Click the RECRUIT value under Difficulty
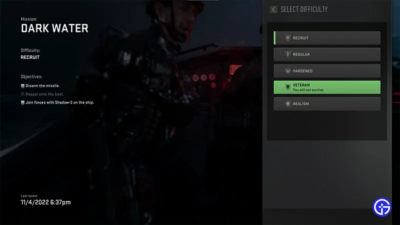The width and height of the screenshot is (400, 225). click(x=30, y=57)
